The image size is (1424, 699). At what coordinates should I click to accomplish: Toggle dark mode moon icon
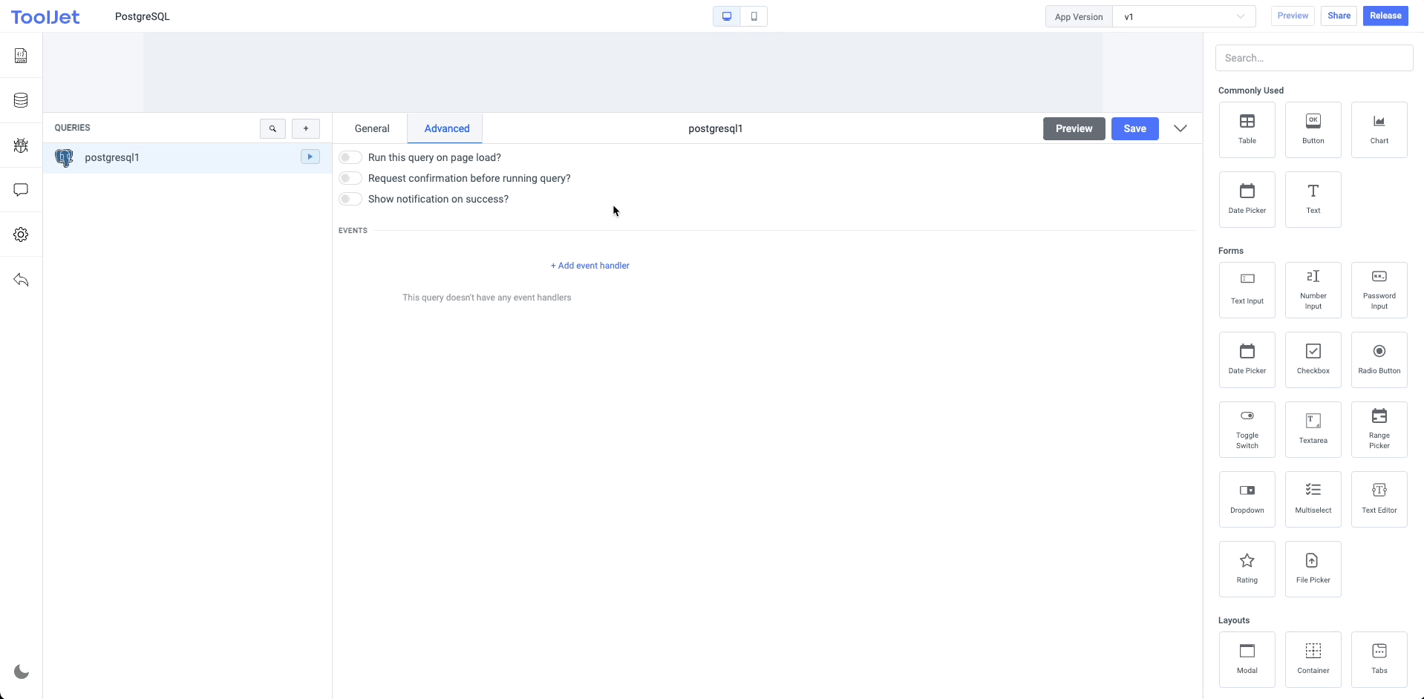tap(22, 672)
